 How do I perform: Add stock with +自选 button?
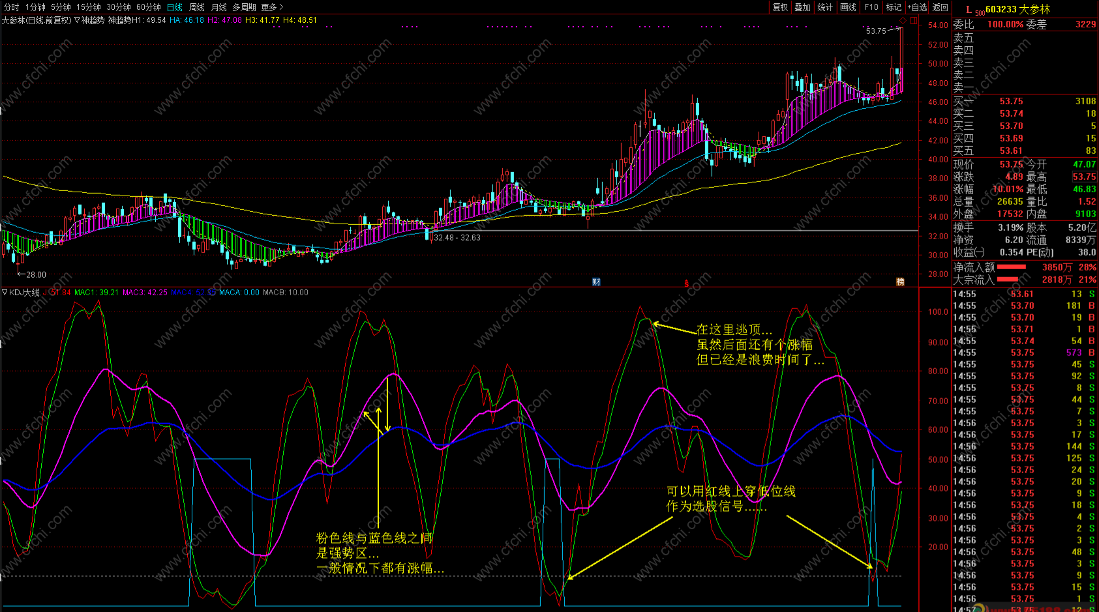point(917,7)
